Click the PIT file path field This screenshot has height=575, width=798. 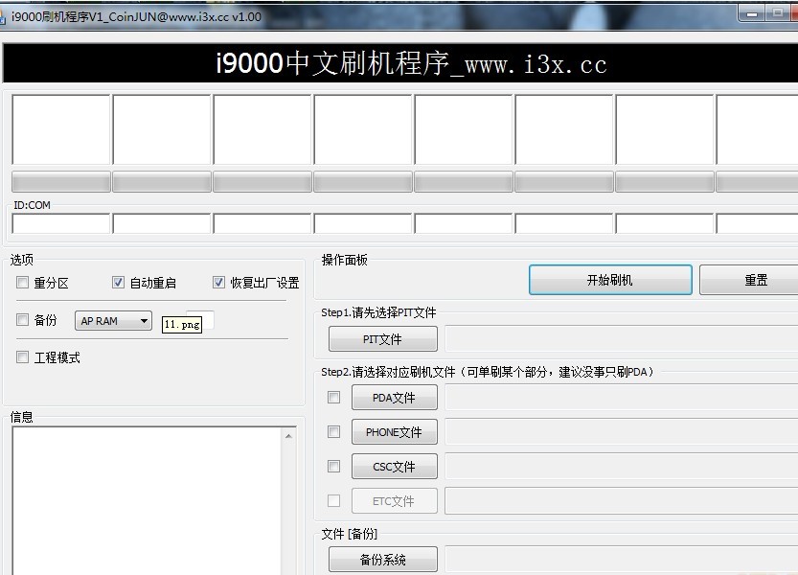pos(622,338)
